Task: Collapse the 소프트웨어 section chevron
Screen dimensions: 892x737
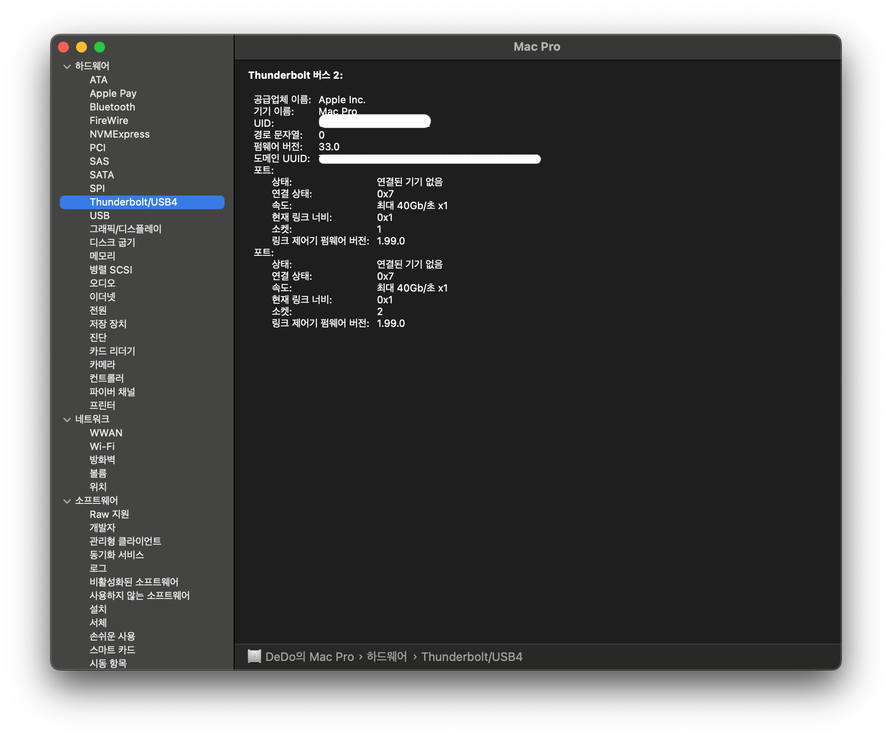Action: point(67,501)
